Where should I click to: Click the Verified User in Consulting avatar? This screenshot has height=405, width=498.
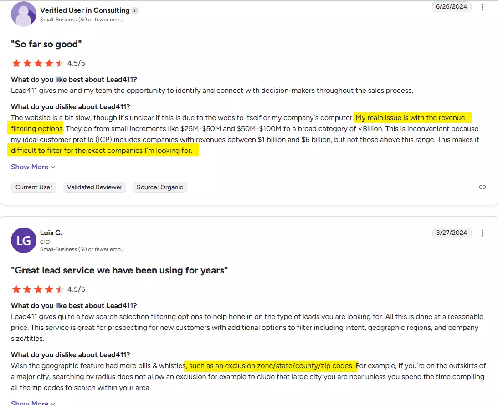coord(24,14)
